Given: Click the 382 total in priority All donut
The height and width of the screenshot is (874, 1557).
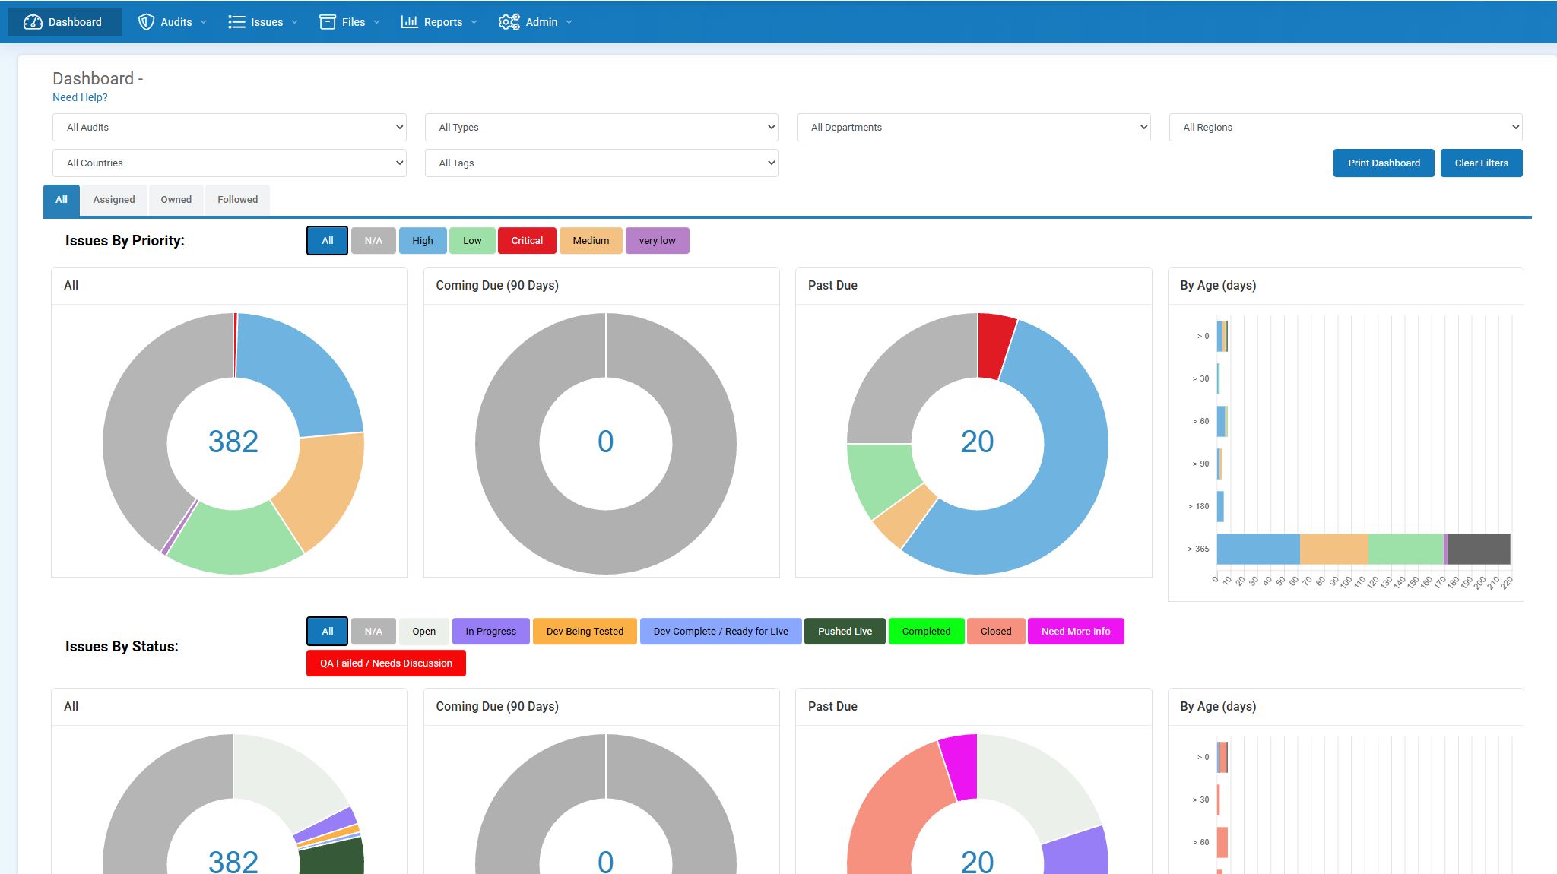Looking at the screenshot, I should (233, 442).
